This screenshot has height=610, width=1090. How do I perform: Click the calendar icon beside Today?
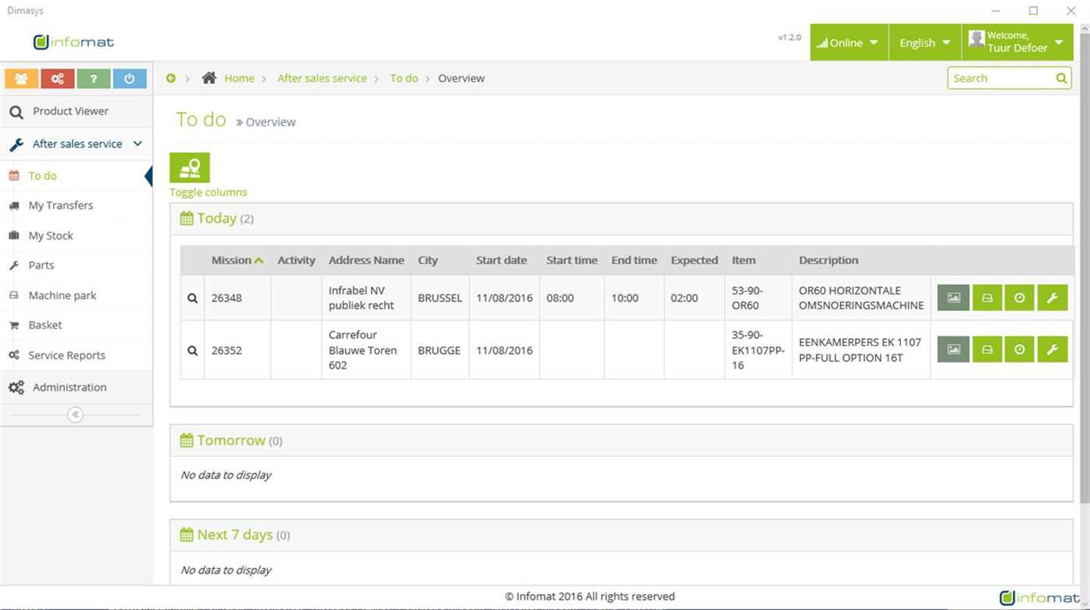tap(186, 219)
